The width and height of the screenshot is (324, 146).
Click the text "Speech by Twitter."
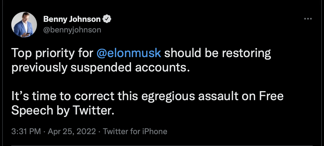point(63,111)
